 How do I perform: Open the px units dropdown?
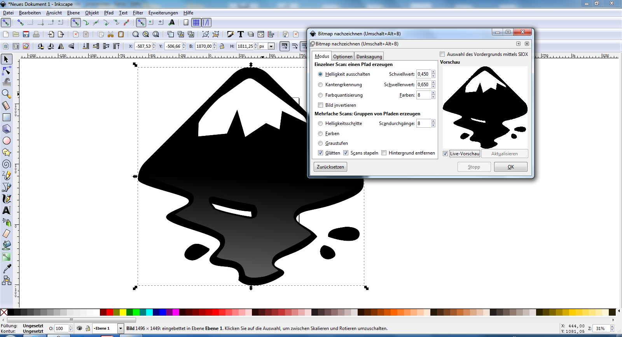(x=271, y=46)
